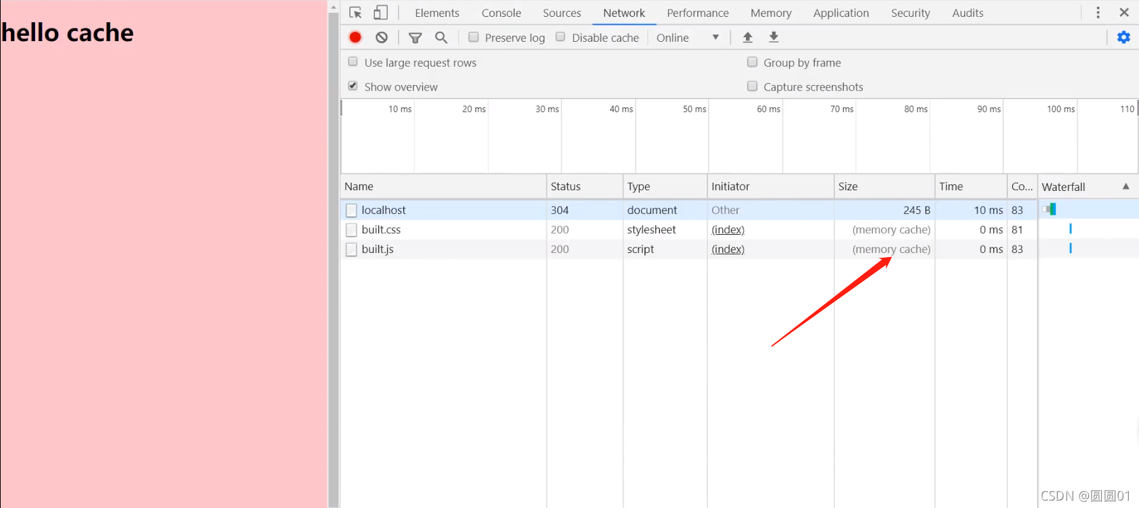This screenshot has height=508, width=1139.
Task: Enable Disable cache checkbox
Action: pos(561,37)
